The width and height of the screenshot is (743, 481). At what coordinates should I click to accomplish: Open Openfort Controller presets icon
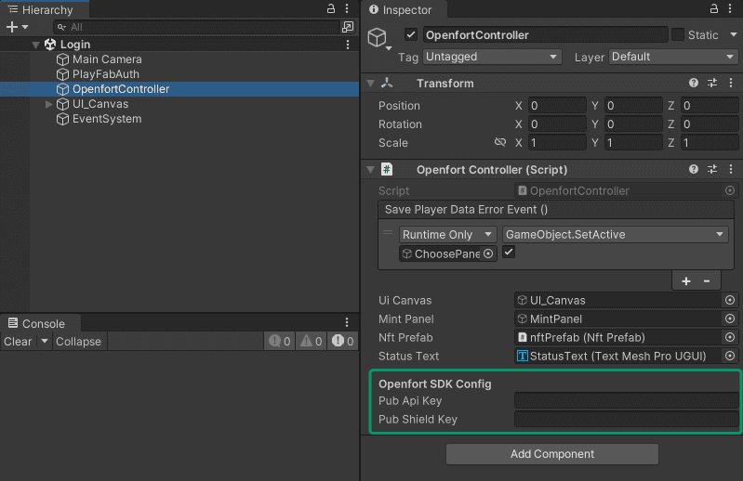tap(712, 169)
